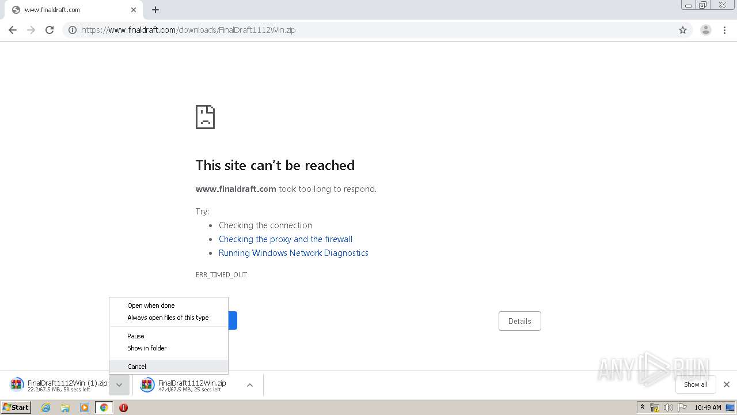This screenshot has height=415, width=737.
Task: Open Windows Explorer folder icon in taskbar
Action: click(65, 408)
